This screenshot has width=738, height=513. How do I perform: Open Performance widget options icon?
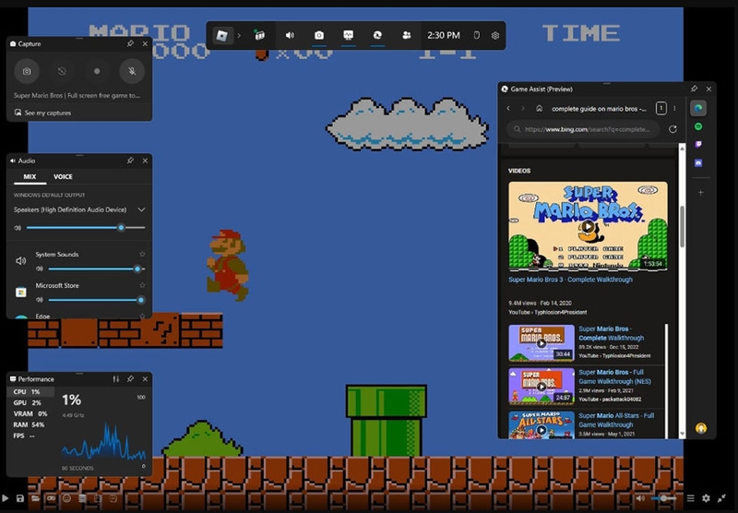pos(116,379)
